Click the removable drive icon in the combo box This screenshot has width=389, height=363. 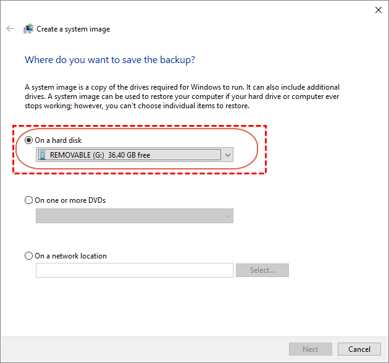point(42,155)
